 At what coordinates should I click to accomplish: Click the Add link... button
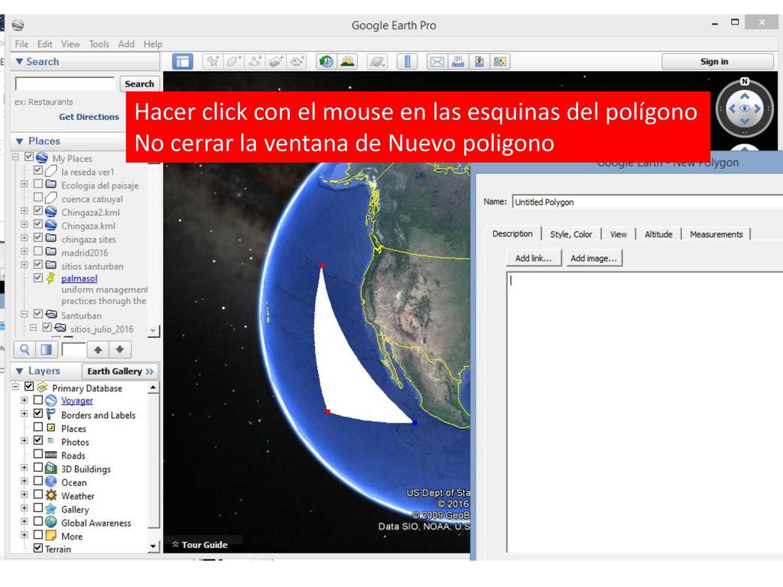tap(533, 258)
